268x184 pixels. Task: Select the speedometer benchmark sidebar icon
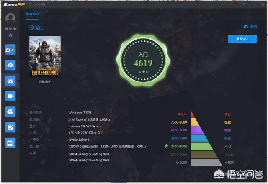pyautogui.click(x=10, y=81)
